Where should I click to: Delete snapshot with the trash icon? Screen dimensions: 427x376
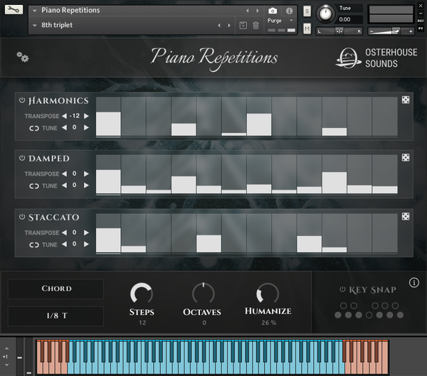(255, 26)
